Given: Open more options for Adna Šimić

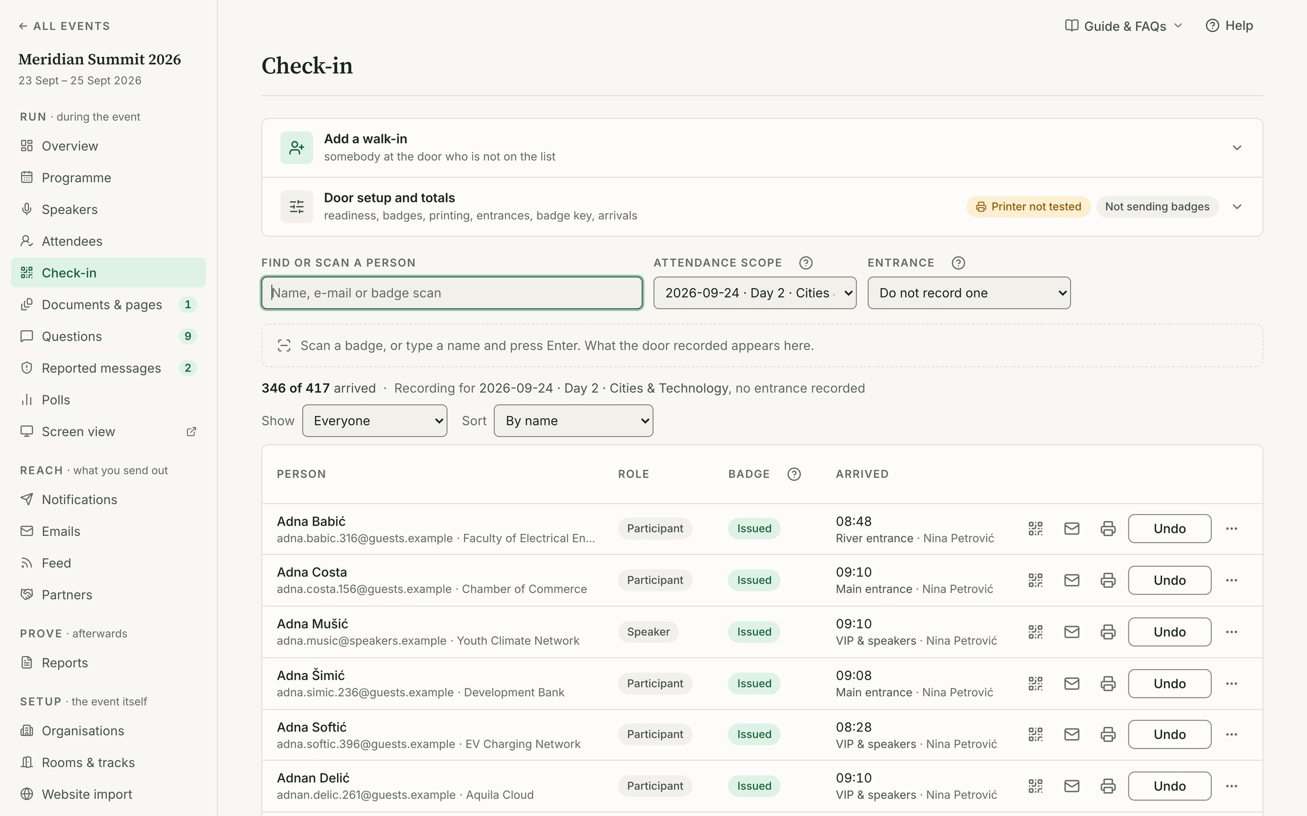Looking at the screenshot, I should click(x=1231, y=683).
